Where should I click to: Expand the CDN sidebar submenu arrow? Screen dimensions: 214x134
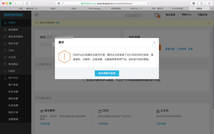(x=27, y=51)
